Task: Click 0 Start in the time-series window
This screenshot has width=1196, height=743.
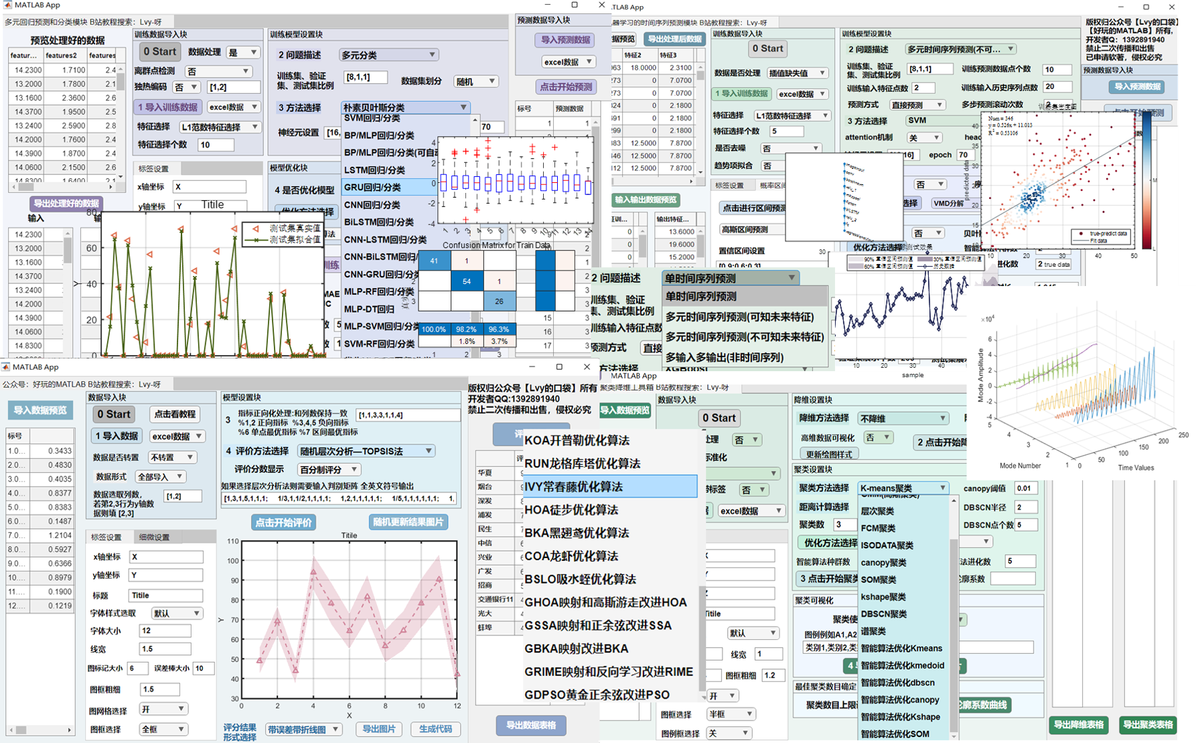Action: [767, 48]
